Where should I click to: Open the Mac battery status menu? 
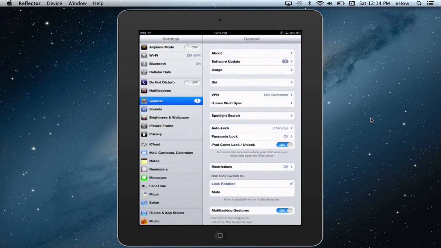tap(341, 3)
